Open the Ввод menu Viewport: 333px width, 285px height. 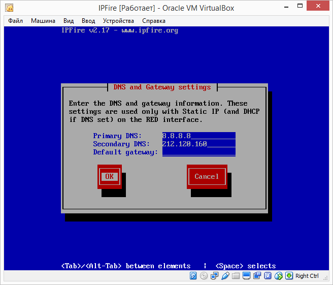[88, 21]
